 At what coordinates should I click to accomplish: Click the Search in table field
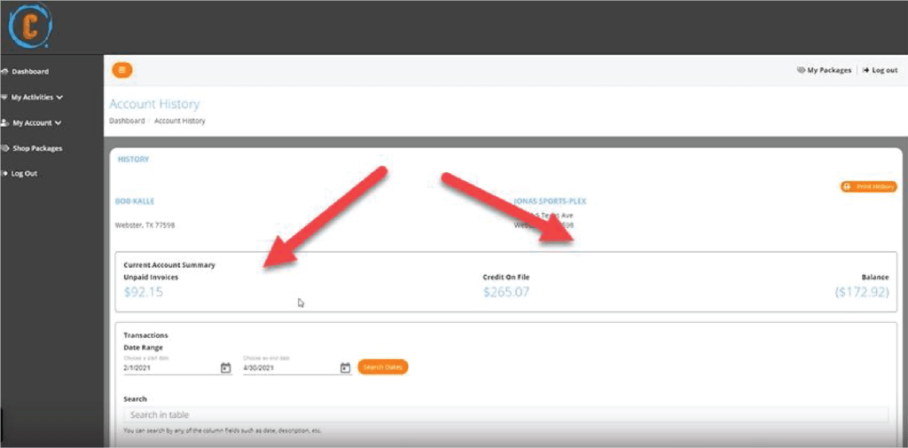[505, 415]
